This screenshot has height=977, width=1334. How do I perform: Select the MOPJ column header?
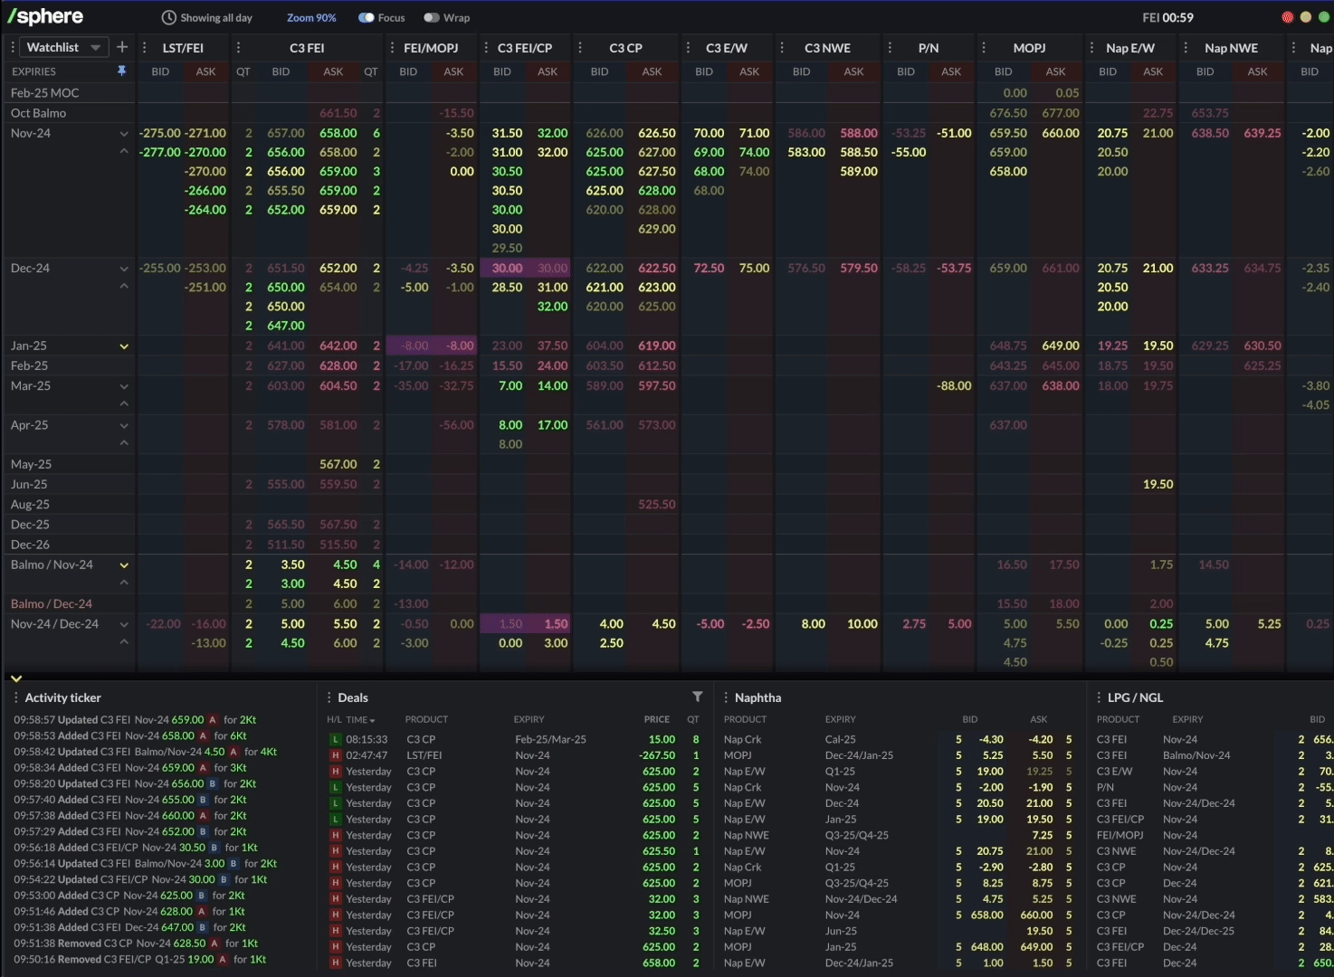click(x=1029, y=47)
